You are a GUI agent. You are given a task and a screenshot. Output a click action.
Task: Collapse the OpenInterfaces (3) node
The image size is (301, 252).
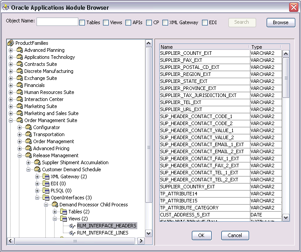[37, 198]
